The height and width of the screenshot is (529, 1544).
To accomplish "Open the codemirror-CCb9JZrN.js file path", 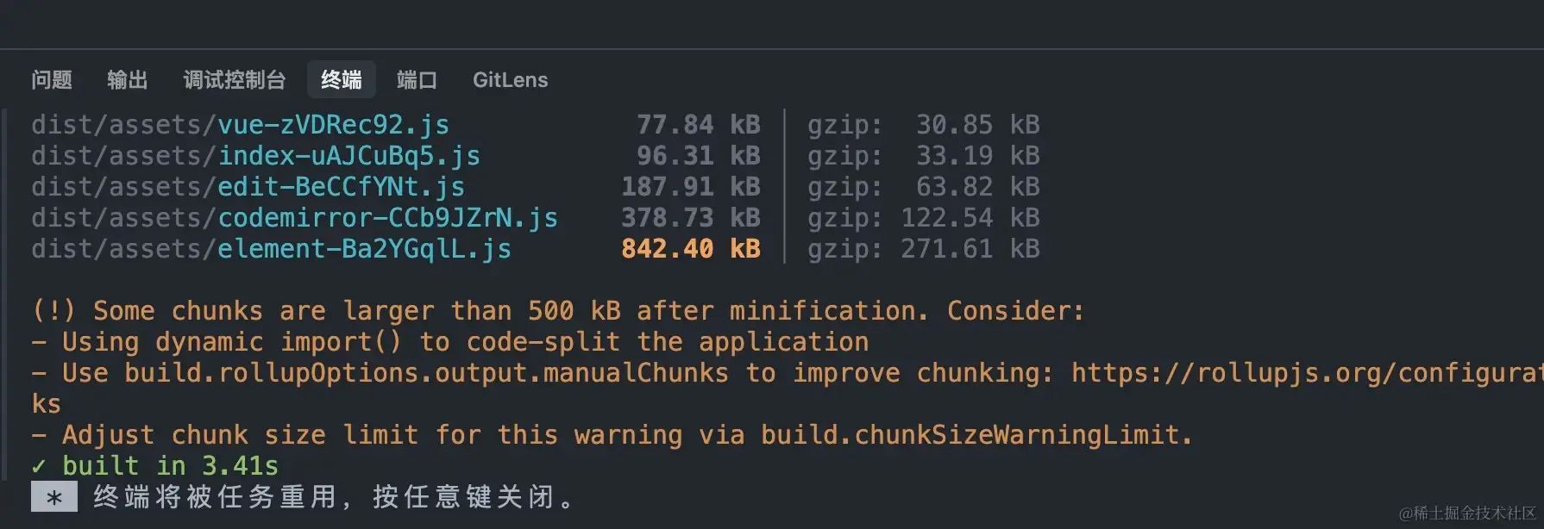I will tap(294, 218).
